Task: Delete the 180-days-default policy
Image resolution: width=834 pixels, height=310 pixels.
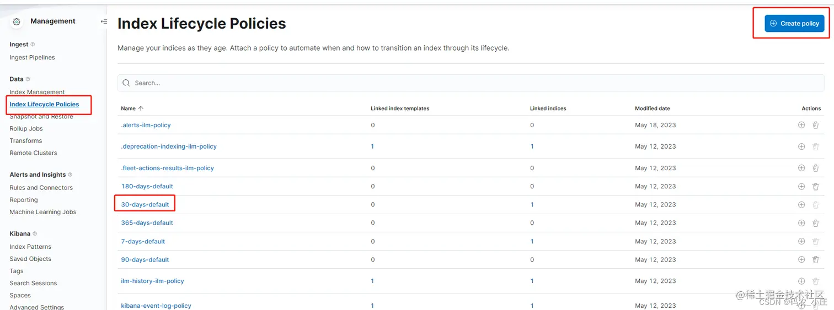Action: click(815, 186)
